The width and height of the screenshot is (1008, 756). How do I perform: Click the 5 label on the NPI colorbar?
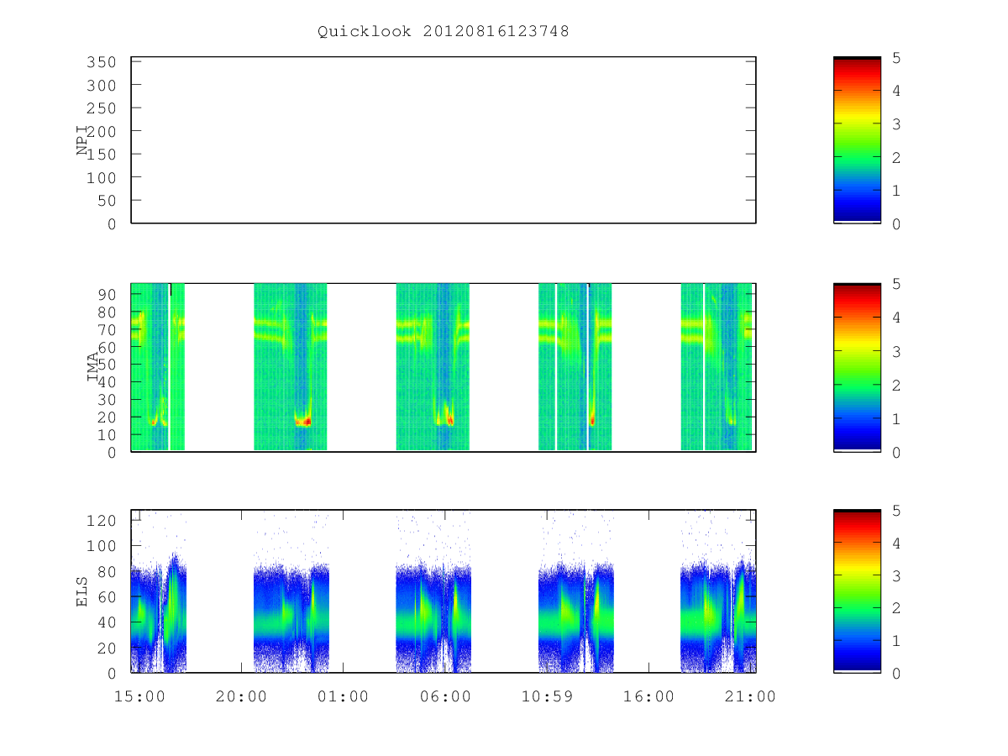(x=896, y=57)
